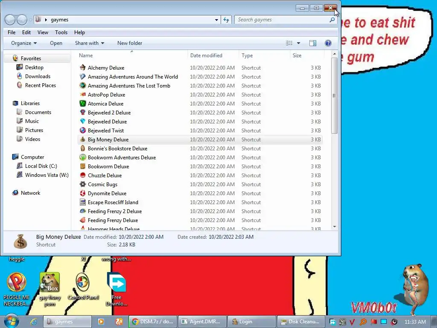
Task: Click the Windows Start orb
Action: (x=11, y=321)
